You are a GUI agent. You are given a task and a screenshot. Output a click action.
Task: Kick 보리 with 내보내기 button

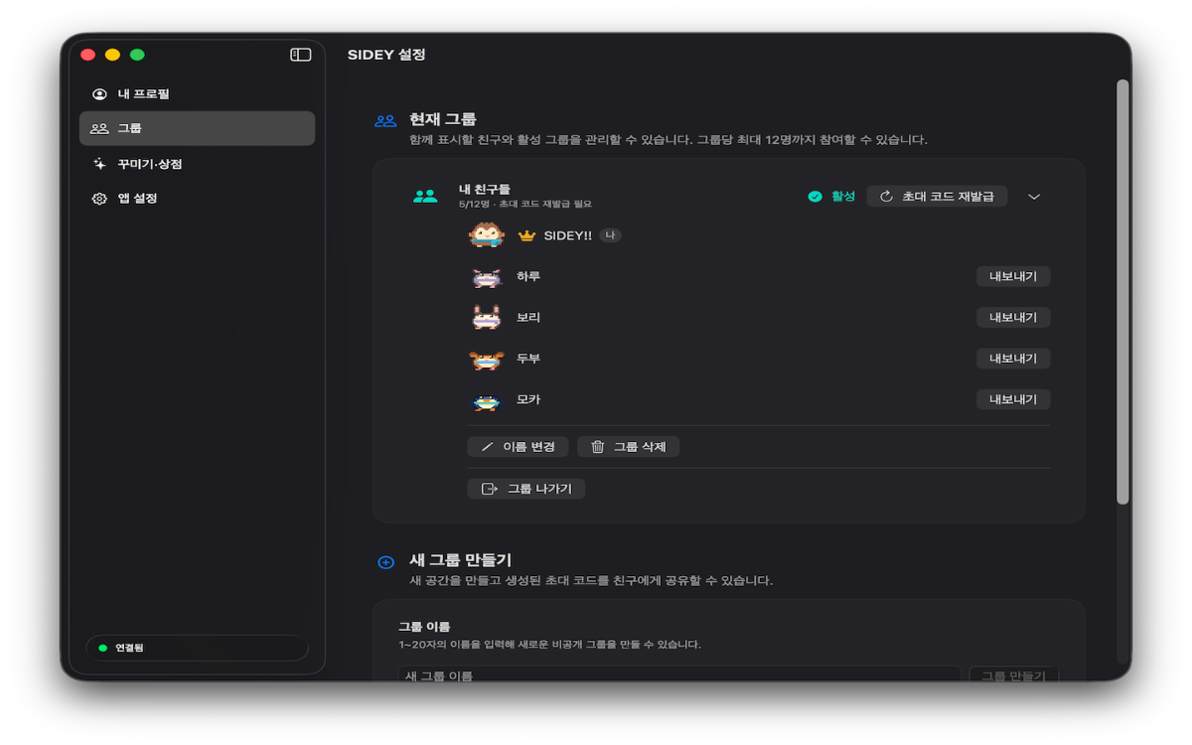(x=1013, y=318)
